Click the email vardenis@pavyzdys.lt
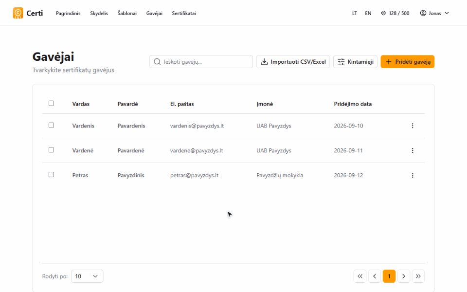467x292 pixels. [197, 126]
